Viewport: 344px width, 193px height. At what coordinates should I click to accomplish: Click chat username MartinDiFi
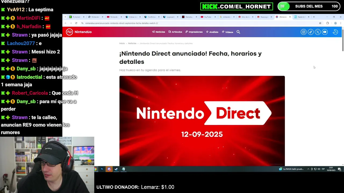tap(28, 18)
